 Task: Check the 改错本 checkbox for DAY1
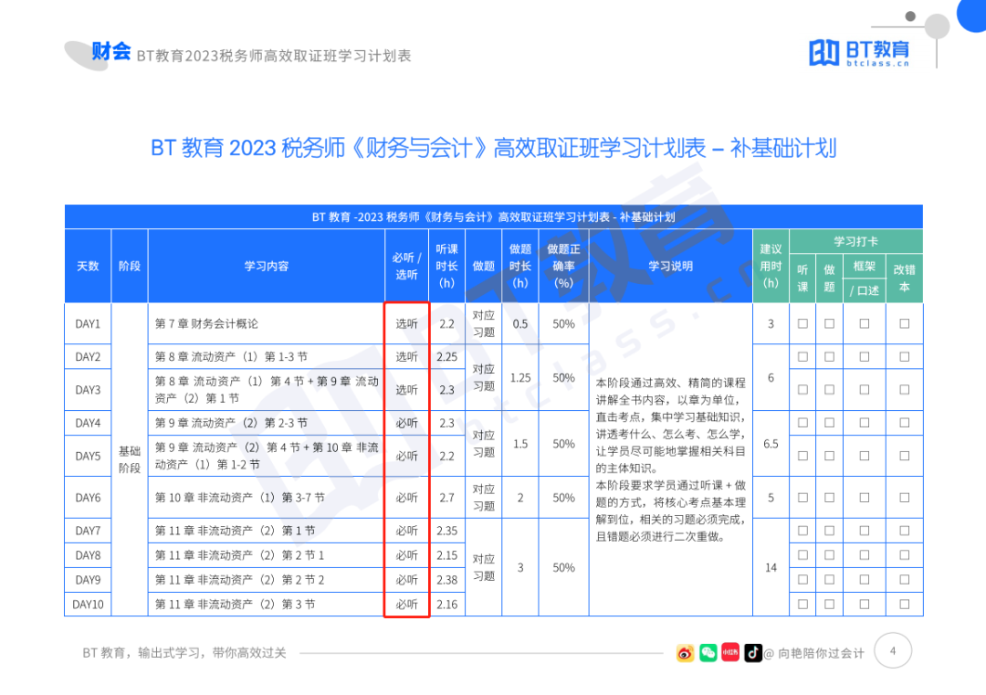coord(903,323)
